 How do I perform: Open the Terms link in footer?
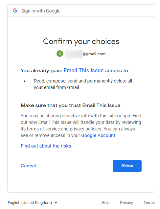click(149, 203)
